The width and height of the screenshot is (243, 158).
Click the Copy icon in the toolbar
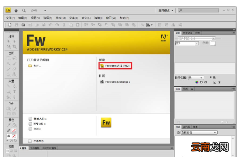[x=71, y=25]
